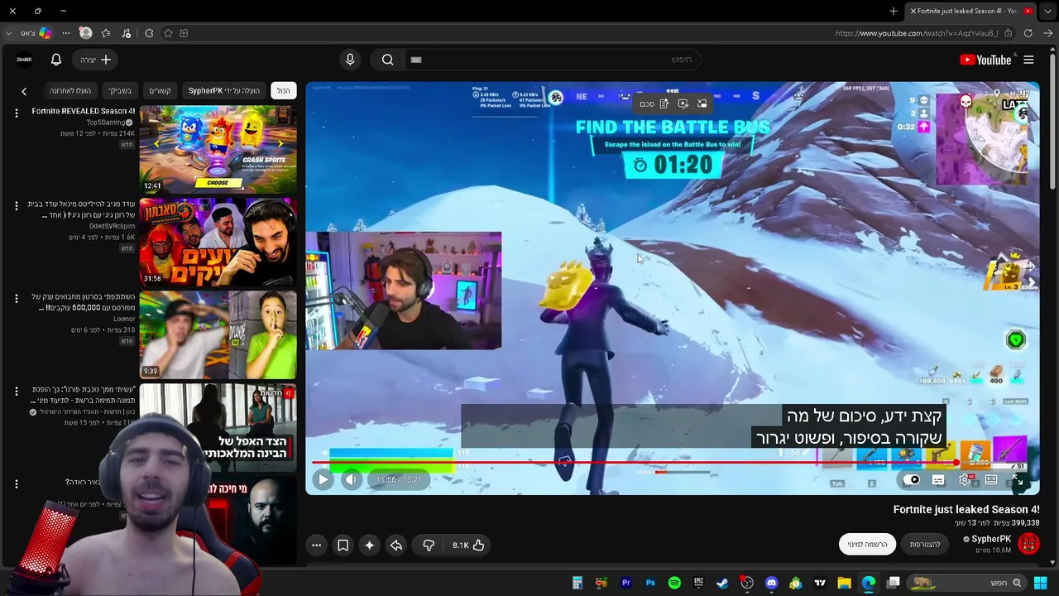This screenshot has width=1059, height=596.
Task: Click the magnifier search button
Action: [x=387, y=60]
